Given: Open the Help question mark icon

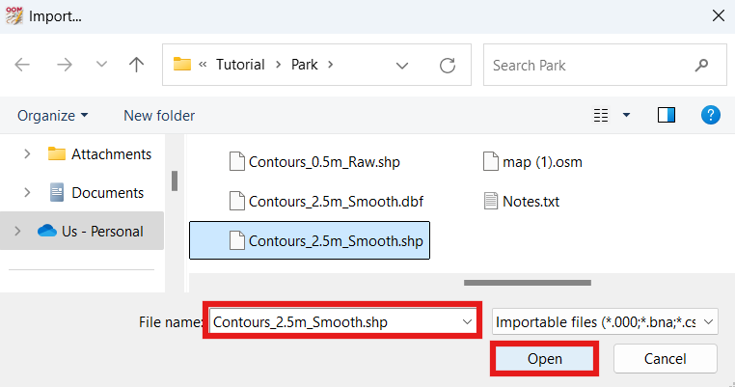Looking at the screenshot, I should coord(711,116).
